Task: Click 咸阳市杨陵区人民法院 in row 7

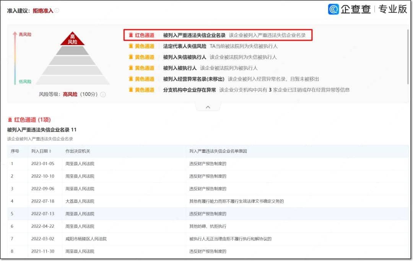Action: pos(86,239)
